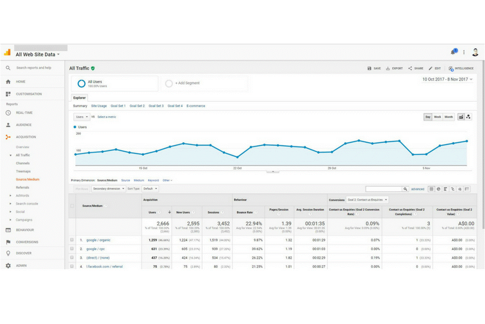
Task: Click the notifications bell icon
Action: point(454,52)
